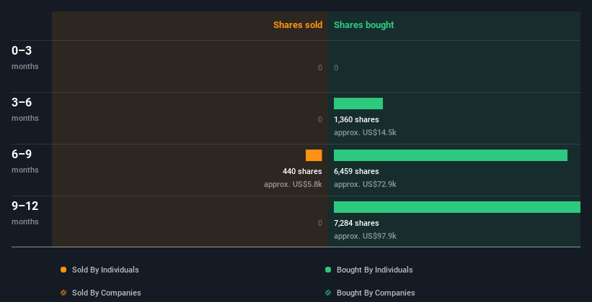
Task: Click the green 7,284 shares bought bar
Action: [x=457, y=207]
